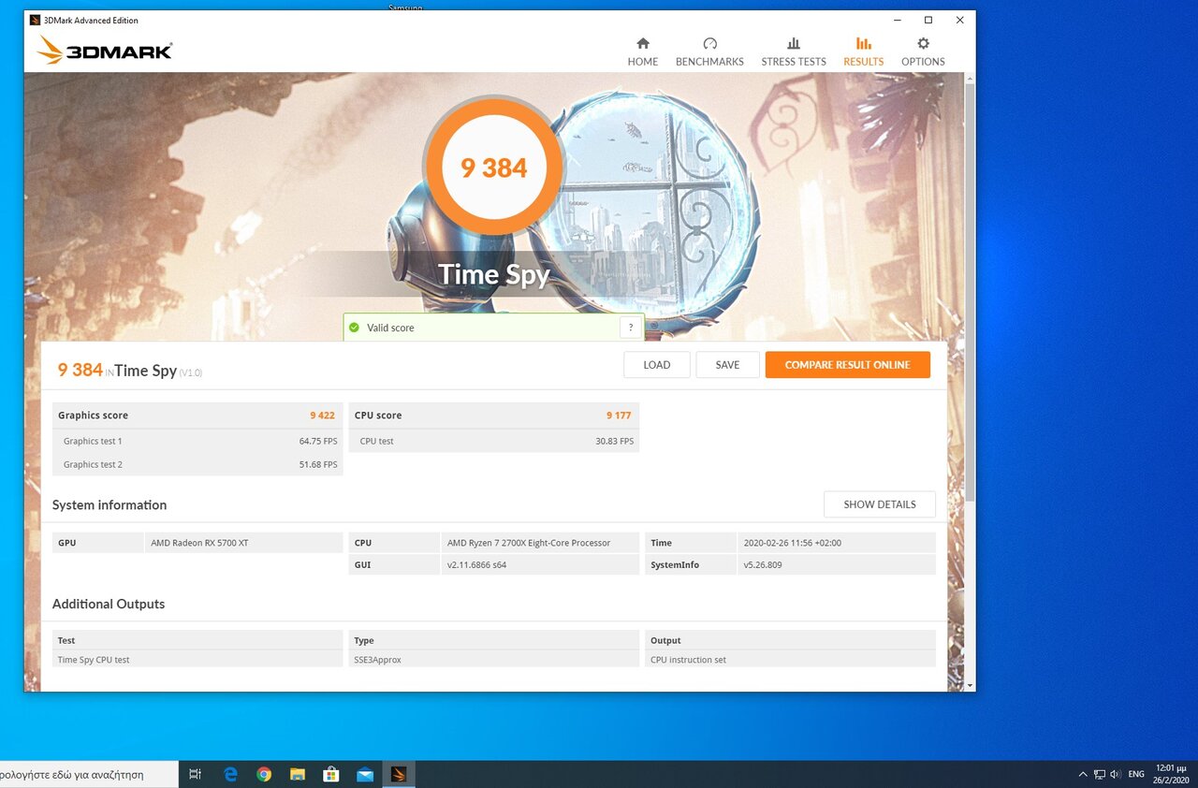This screenshot has width=1198, height=788.
Task: Click the Graphics test 1 row
Action: coord(197,441)
